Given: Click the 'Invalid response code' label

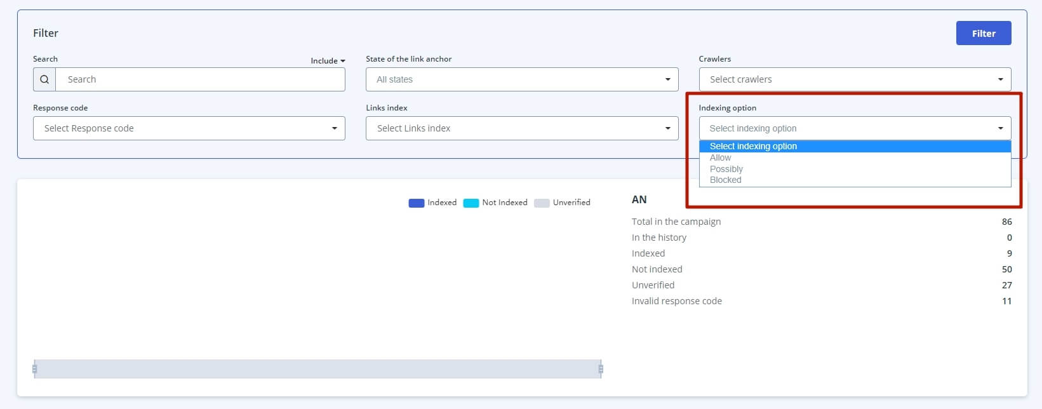Looking at the screenshot, I should click(x=677, y=301).
